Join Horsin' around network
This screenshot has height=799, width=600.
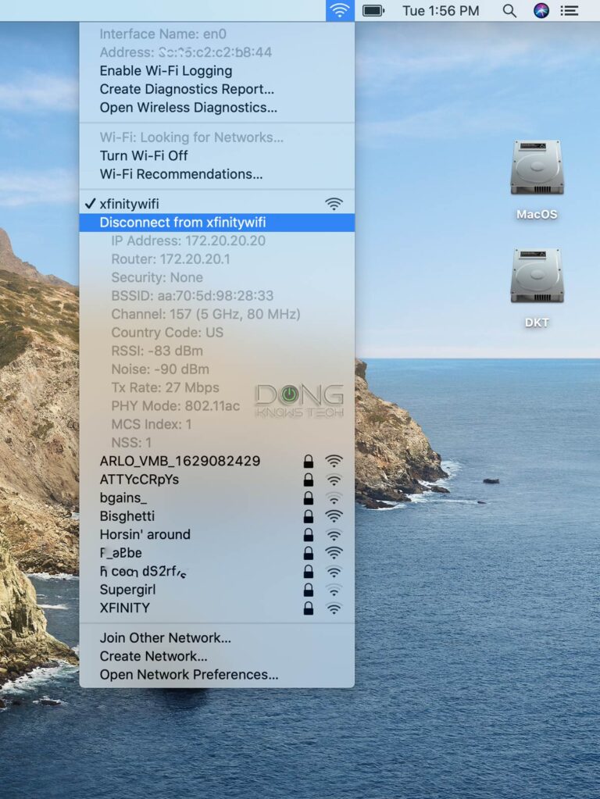pos(216,534)
